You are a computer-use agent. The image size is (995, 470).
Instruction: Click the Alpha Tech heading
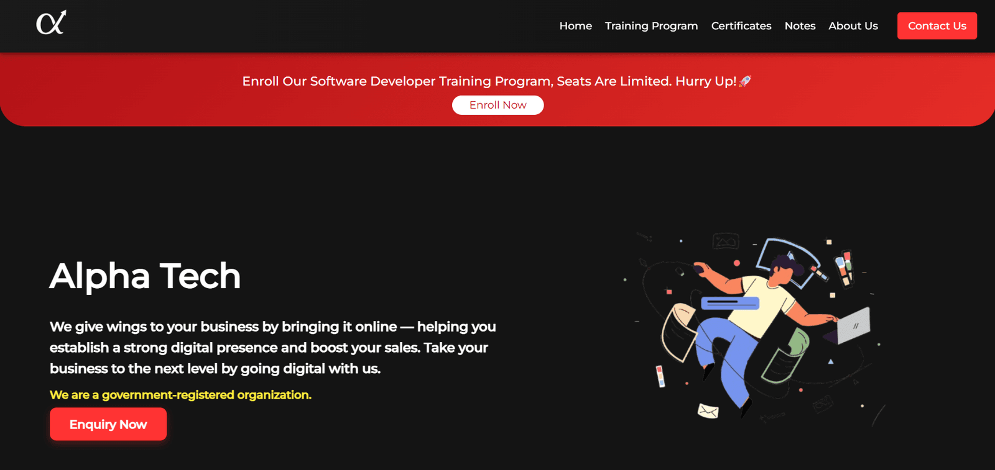tap(145, 276)
